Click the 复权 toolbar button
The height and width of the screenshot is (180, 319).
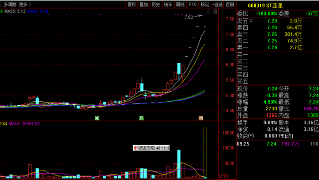pos(132,4)
